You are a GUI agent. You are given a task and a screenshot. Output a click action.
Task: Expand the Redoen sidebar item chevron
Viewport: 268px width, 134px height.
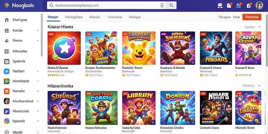click(x=38, y=71)
